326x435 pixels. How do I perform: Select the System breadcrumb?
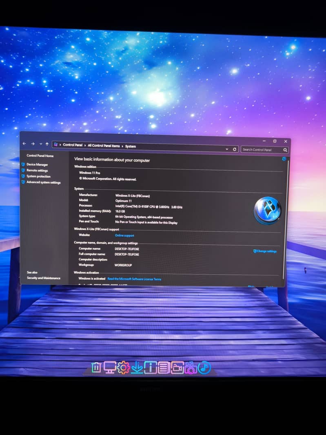(x=131, y=146)
